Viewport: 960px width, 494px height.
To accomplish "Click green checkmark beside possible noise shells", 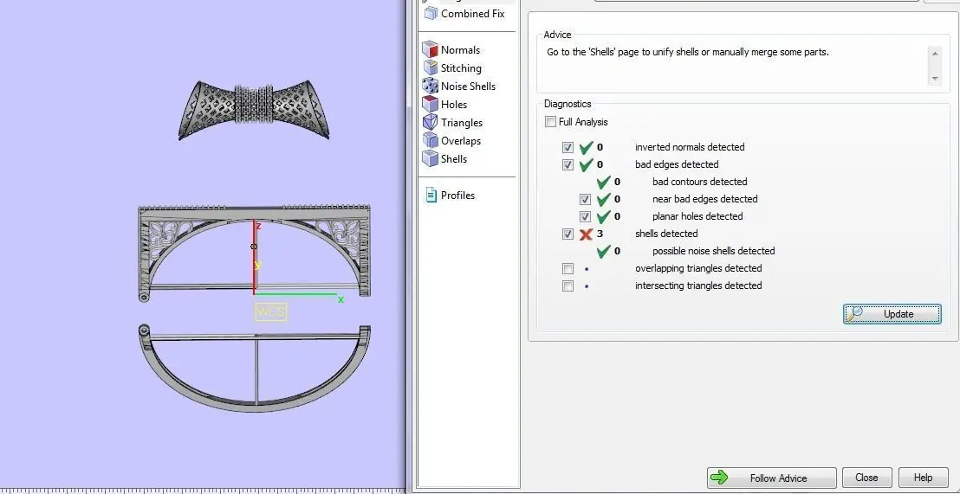I will [604, 251].
